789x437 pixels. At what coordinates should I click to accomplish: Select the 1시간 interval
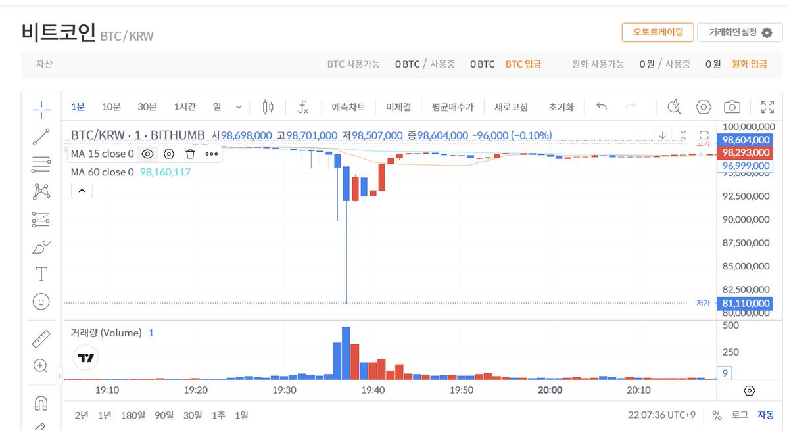click(185, 107)
